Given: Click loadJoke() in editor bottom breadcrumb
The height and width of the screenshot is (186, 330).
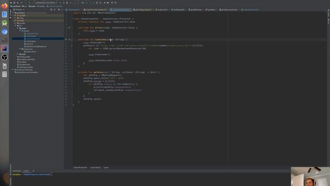Looking at the screenshot, I should 95,167.
